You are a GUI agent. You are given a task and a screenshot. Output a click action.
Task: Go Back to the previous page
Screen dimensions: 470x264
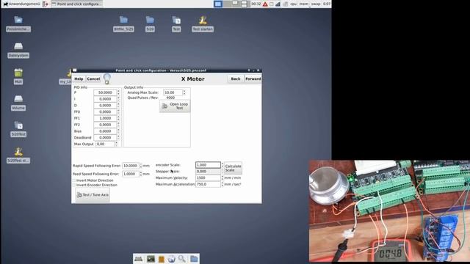click(x=236, y=78)
